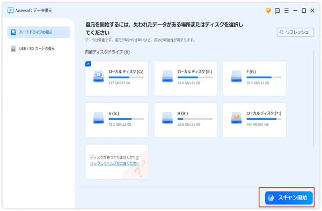Minimize the Aiseesoft window
The height and width of the screenshot is (211, 322).
tap(295, 11)
